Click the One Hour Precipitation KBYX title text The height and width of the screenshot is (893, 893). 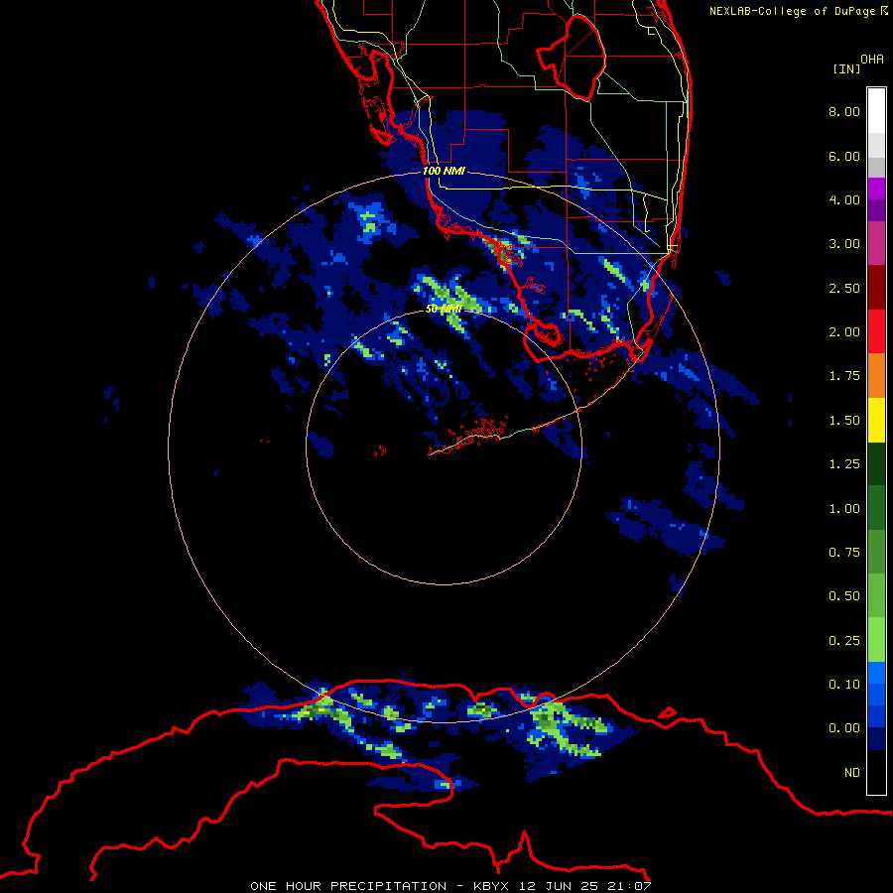450,886
